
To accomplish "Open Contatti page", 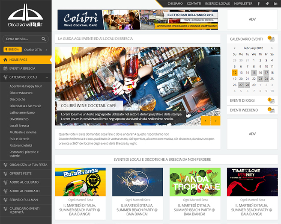I will point(194,3).
